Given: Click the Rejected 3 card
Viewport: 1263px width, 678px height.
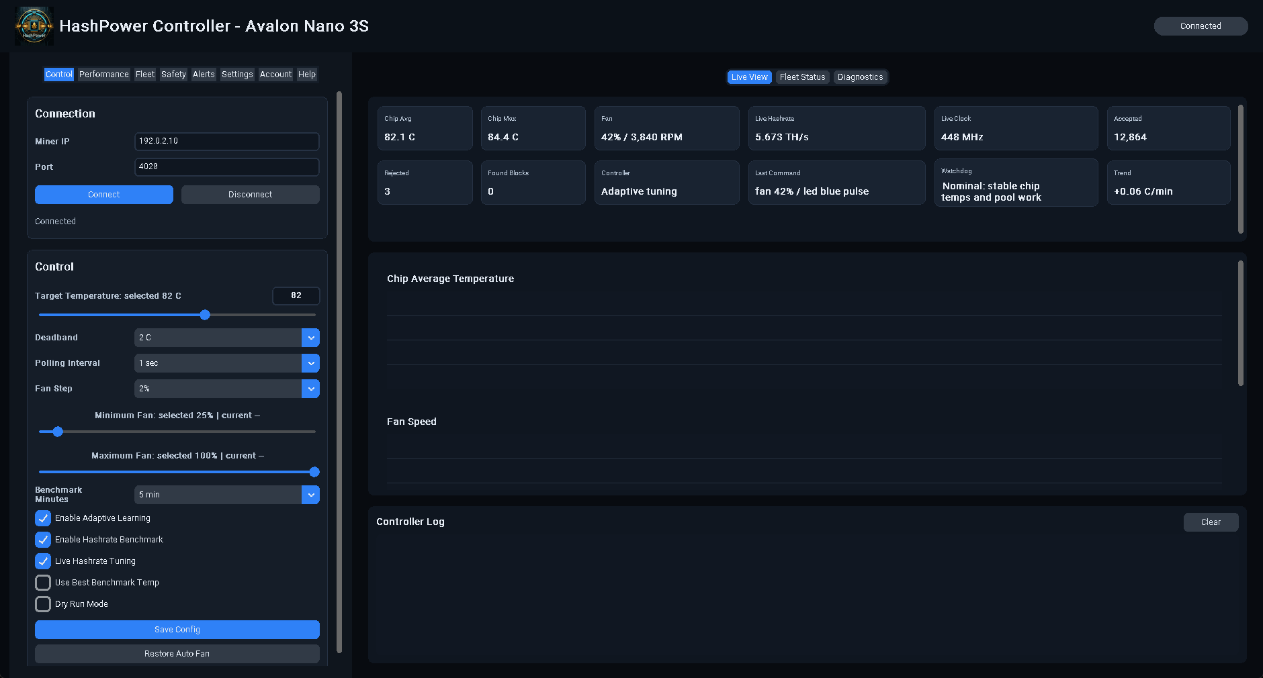Looking at the screenshot, I should [x=425, y=183].
